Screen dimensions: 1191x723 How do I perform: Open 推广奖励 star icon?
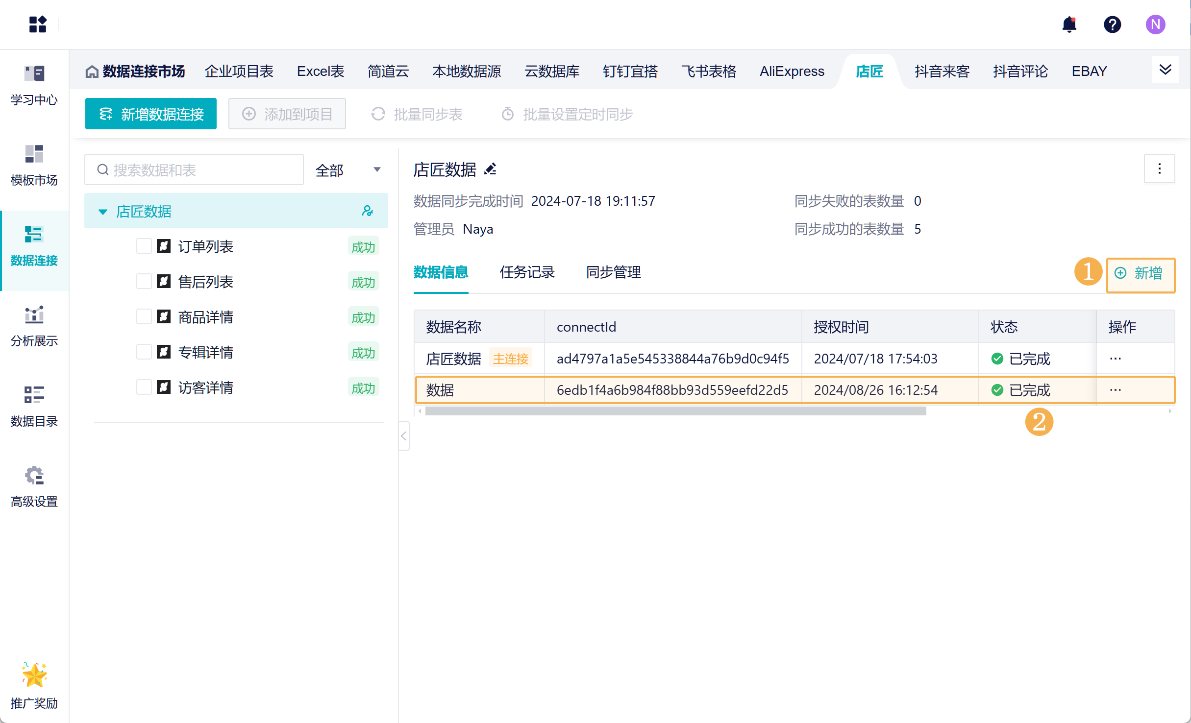(34, 675)
